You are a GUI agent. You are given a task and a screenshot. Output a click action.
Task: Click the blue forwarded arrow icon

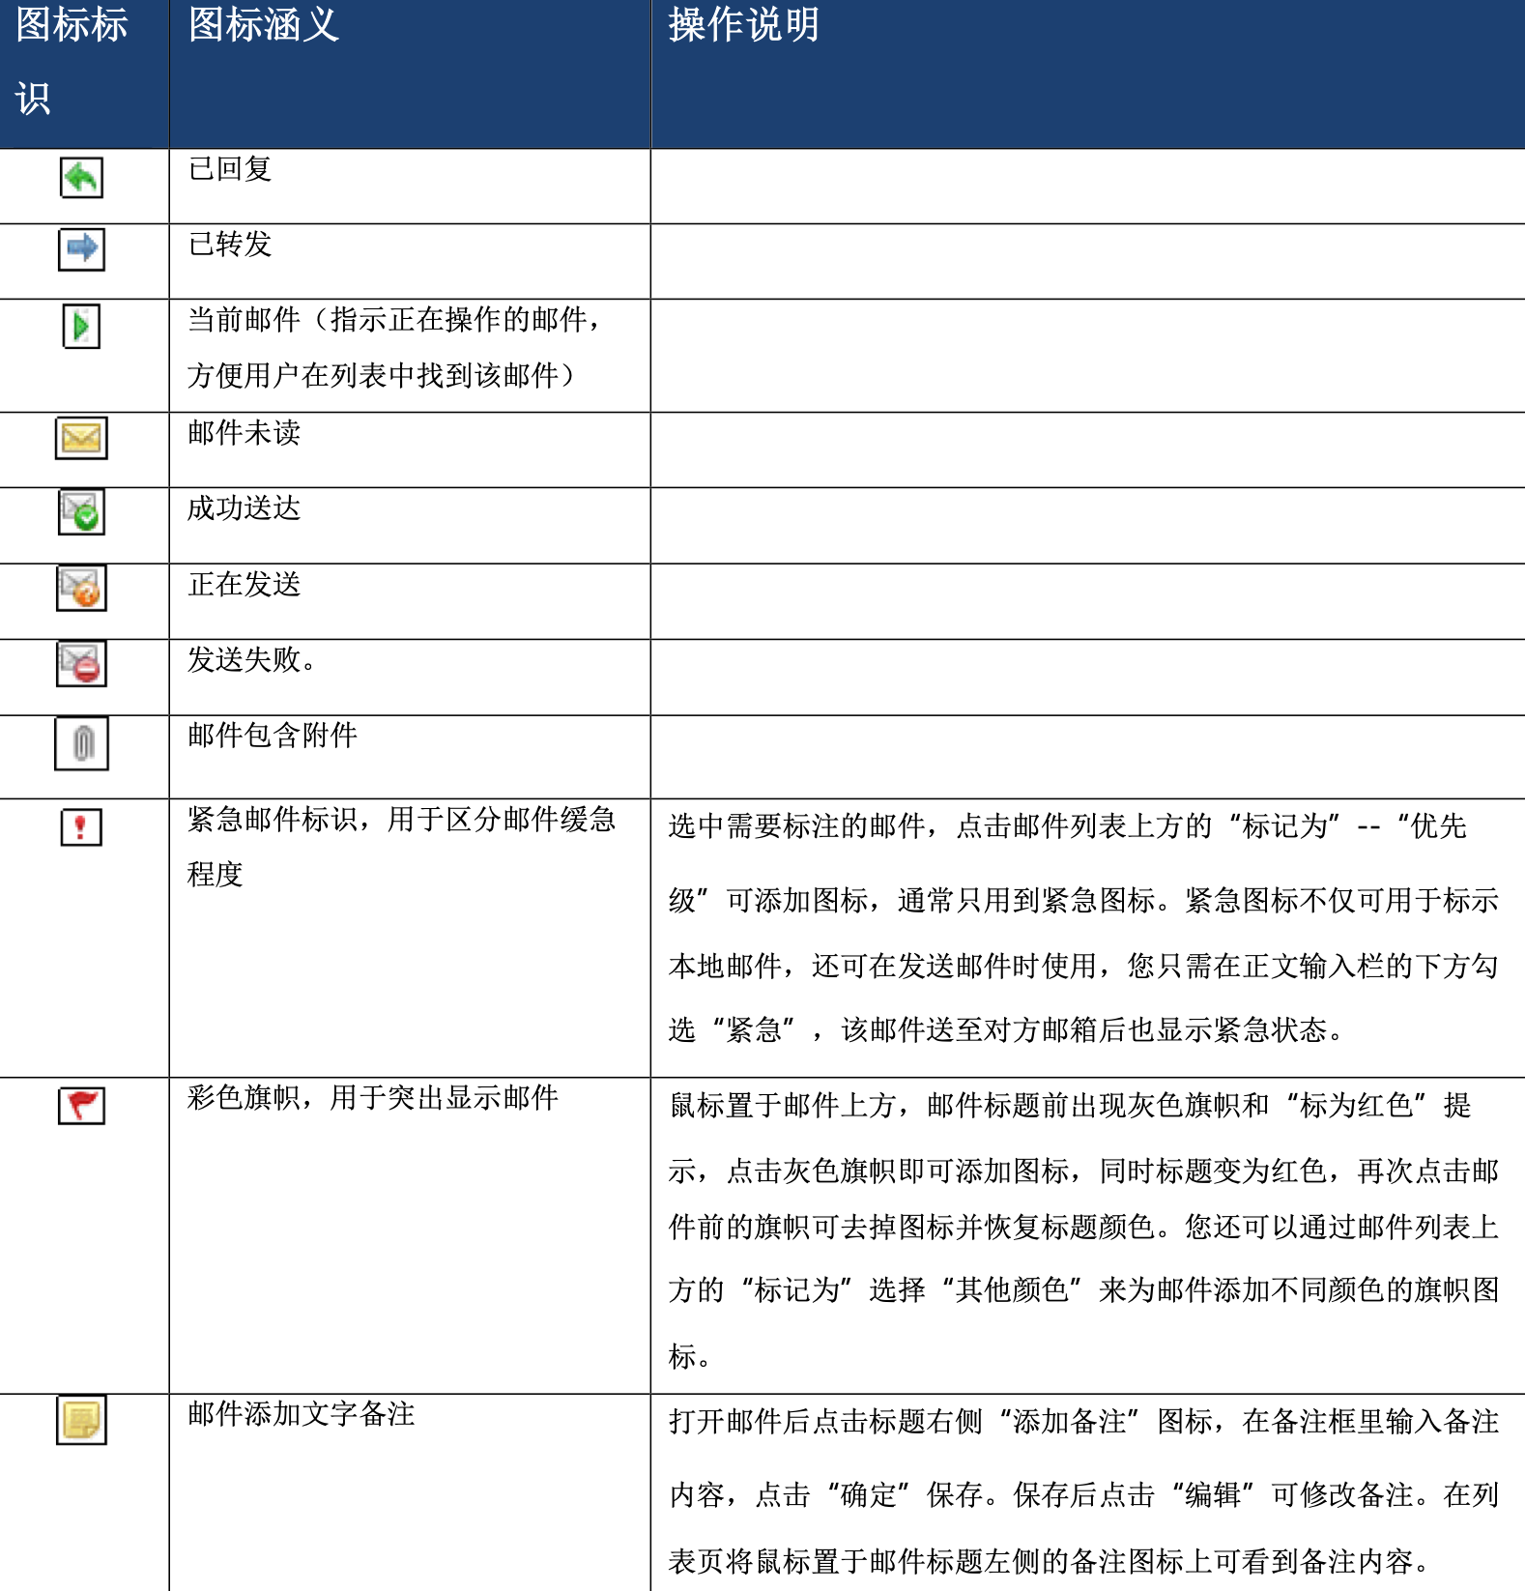81,249
